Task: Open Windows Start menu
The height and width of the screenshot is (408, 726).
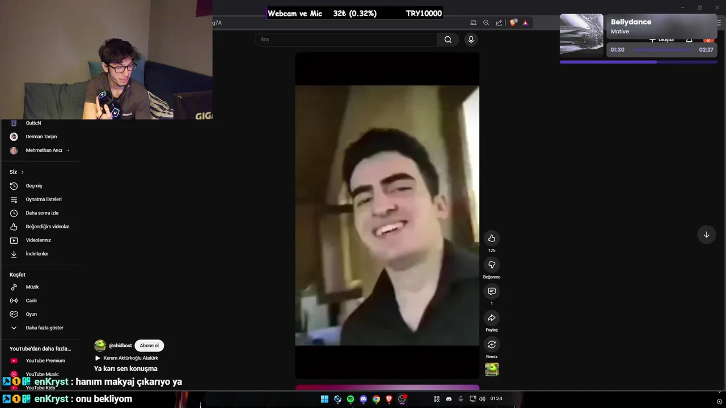Action: click(324, 399)
